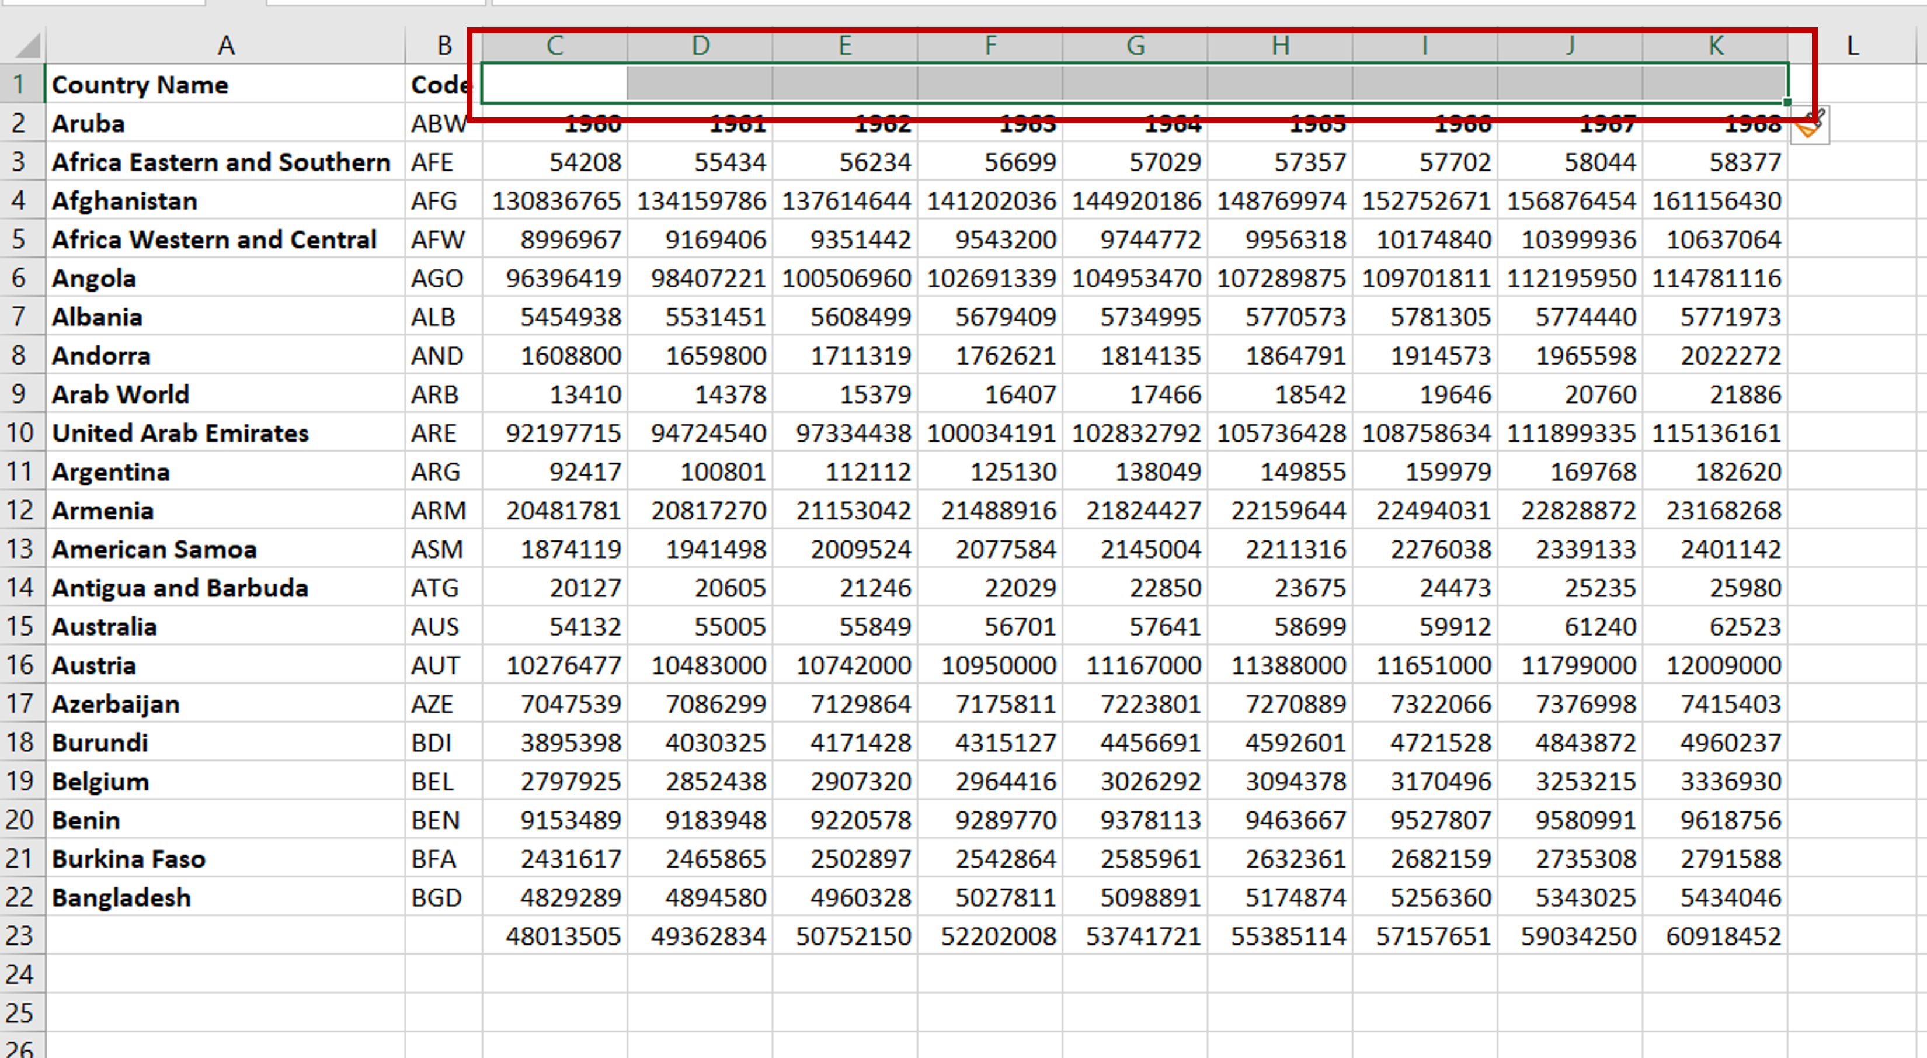Click the empty active cell C1

click(554, 84)
